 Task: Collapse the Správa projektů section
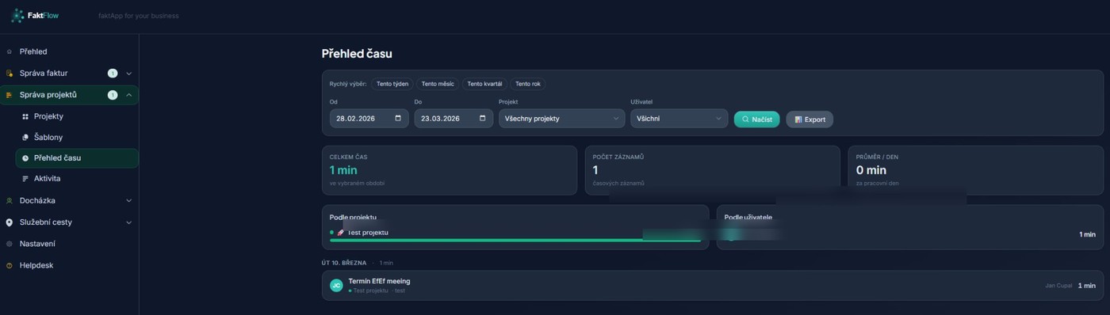coord(129,95)
